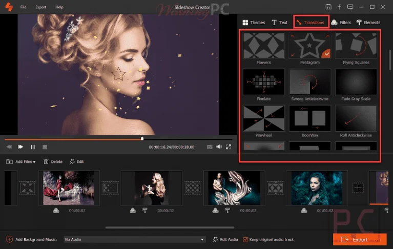Select the Flying Squares transition
Image resolution: width=393 pixels, height=249 pixels.
pyautogui.click(x=356, y=46)
